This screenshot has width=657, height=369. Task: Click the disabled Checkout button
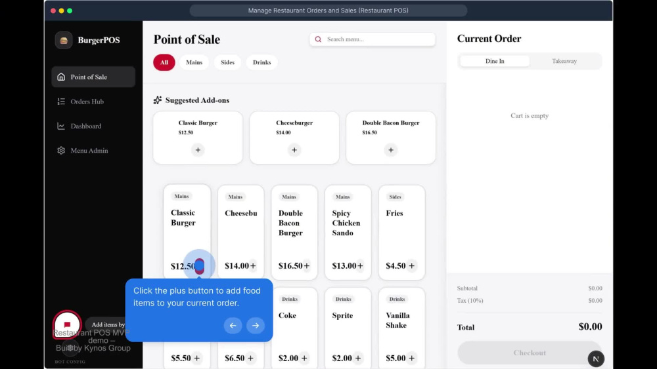530,353
